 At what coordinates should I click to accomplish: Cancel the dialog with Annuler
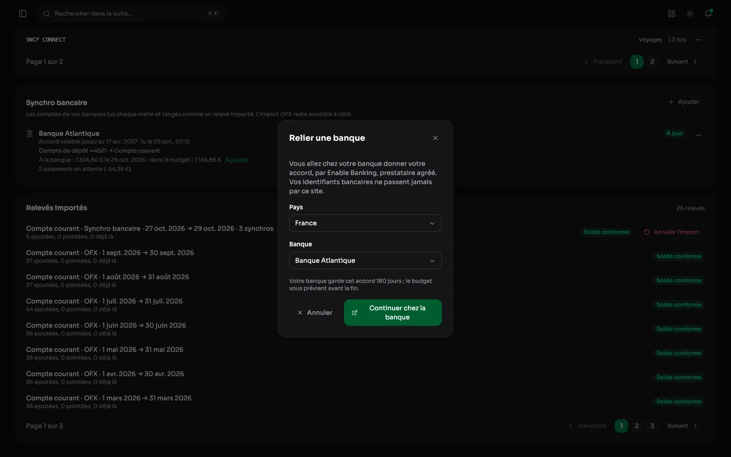[x=315, y=313]
